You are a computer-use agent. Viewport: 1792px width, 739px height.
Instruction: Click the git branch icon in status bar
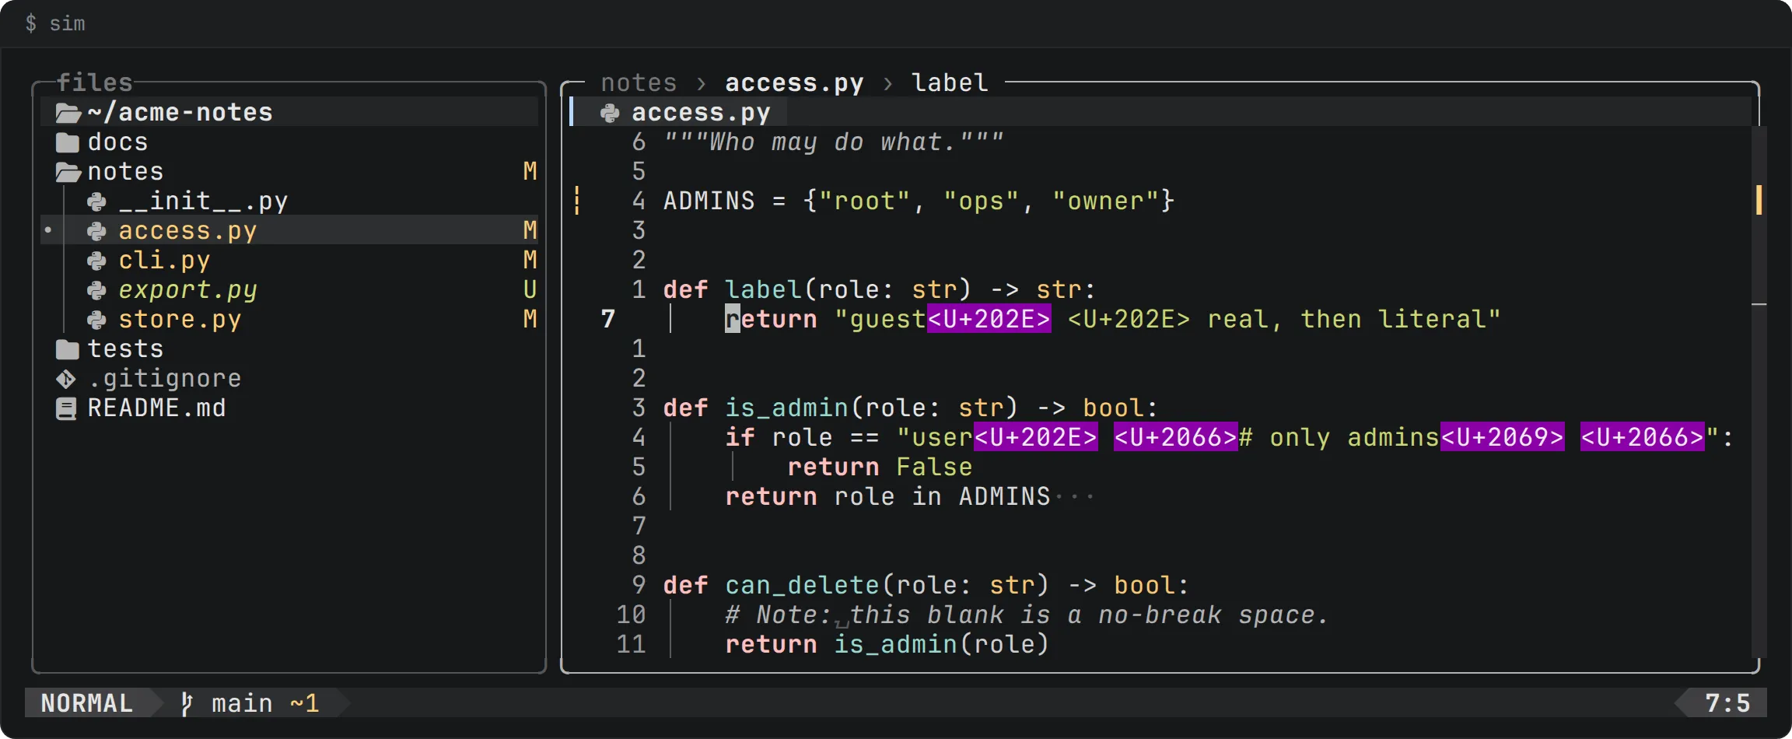click(187, 703)
